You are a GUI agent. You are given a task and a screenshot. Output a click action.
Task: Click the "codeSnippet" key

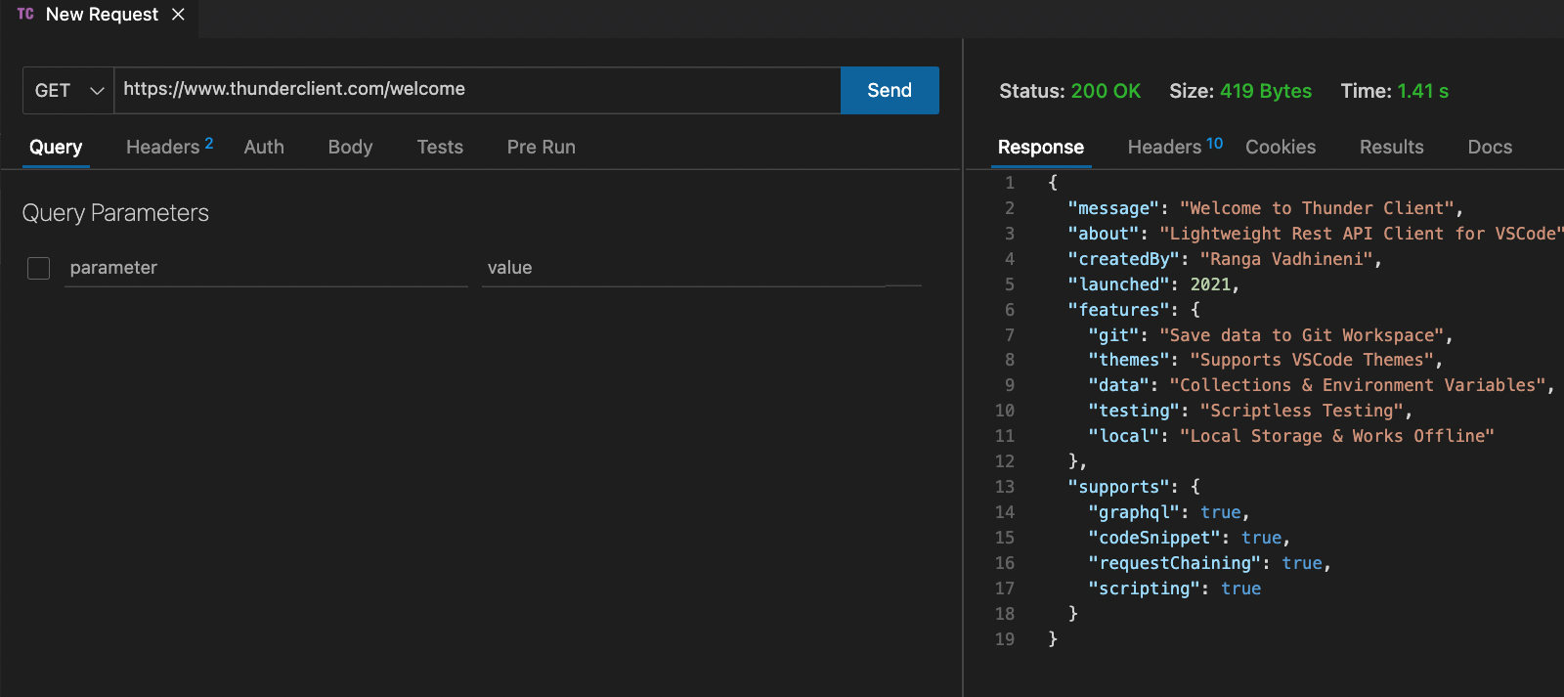click(x=1154, y=538)
